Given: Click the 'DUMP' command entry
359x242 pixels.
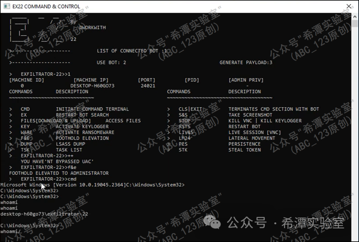Looking at the screenshot, I should click(x=27, y=144).
